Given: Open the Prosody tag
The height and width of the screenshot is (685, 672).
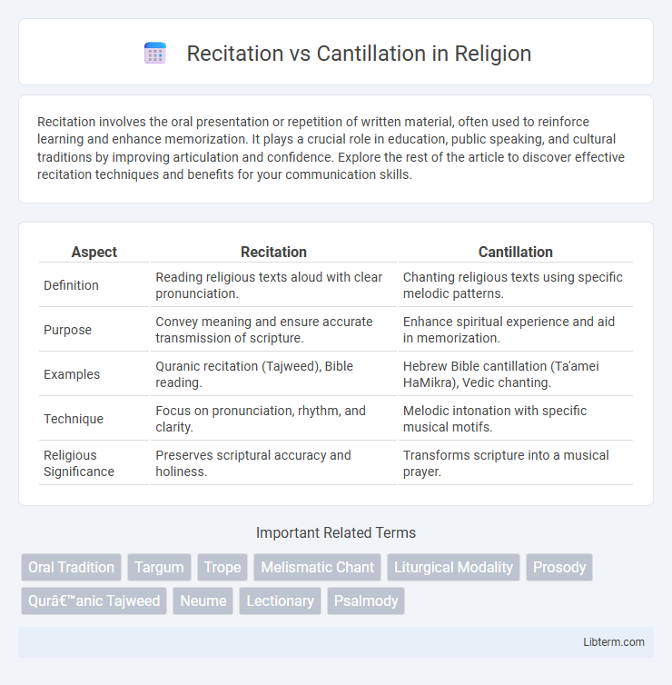Looking at the screenshot, I should point(559,567).
